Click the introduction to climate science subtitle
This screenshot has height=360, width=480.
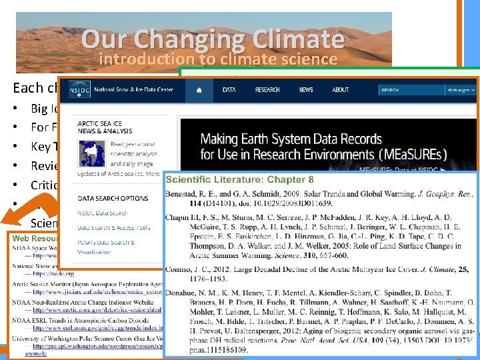tap(218, 59)
